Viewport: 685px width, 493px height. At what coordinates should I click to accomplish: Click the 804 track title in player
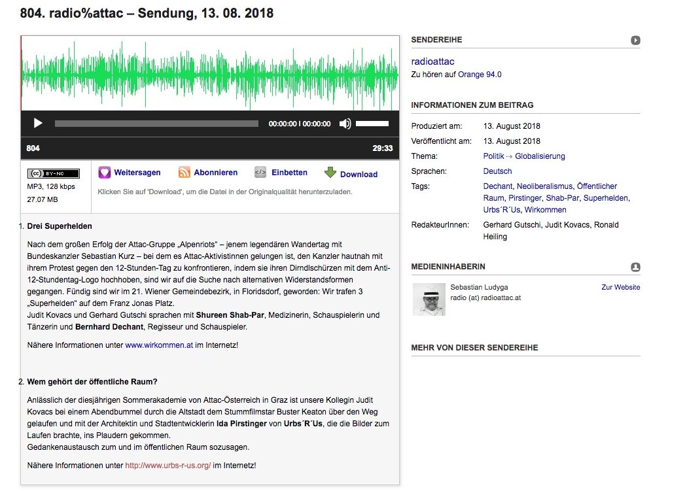point(33,148)
